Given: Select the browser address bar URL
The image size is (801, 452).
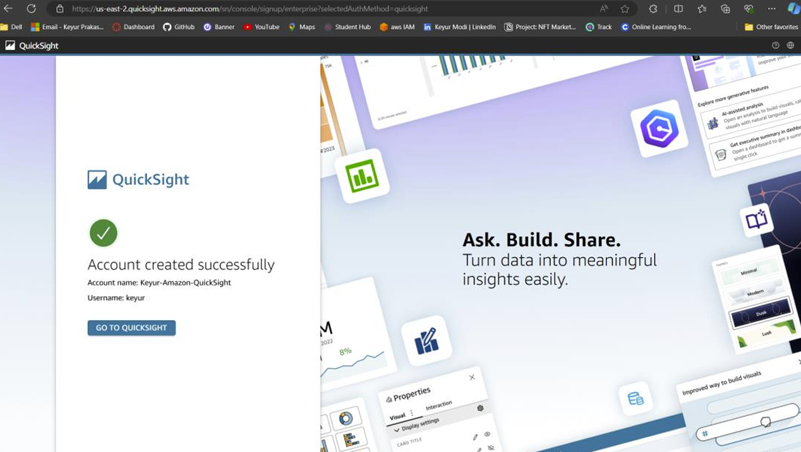Looking at the screenshot, I should pos(250,9).
